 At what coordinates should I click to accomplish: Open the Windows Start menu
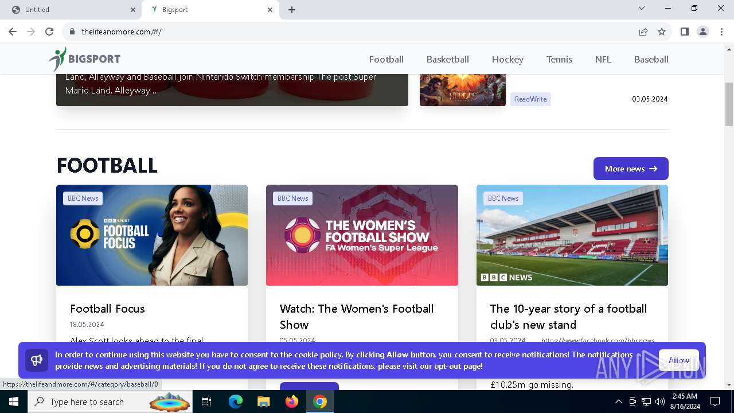[14, 402]
